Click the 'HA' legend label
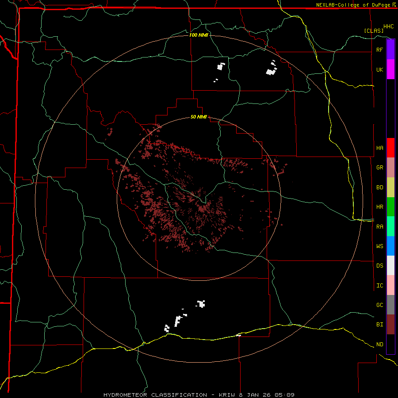 pos(379,148)
